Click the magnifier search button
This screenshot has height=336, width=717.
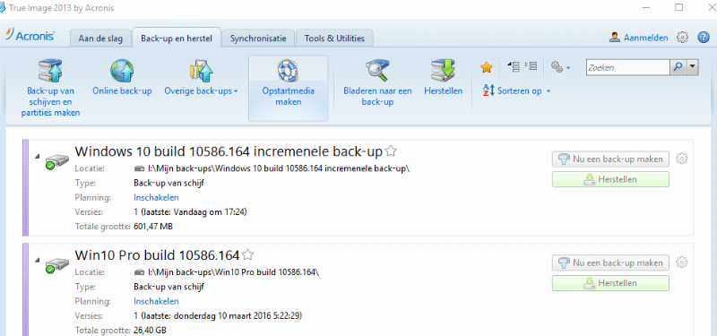[678, 68]
